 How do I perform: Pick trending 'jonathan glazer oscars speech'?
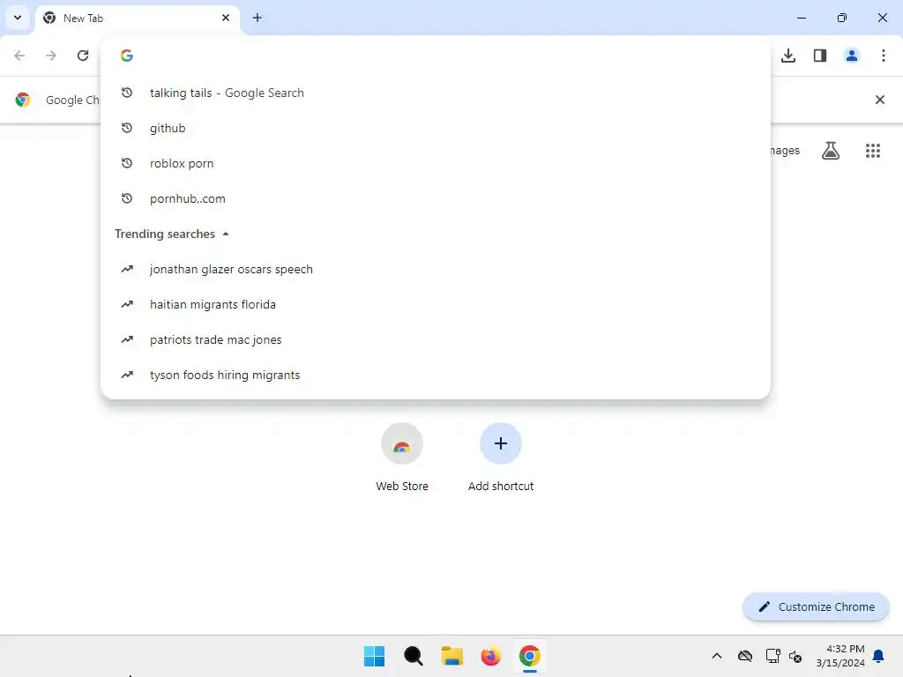[x=436, y=269]
